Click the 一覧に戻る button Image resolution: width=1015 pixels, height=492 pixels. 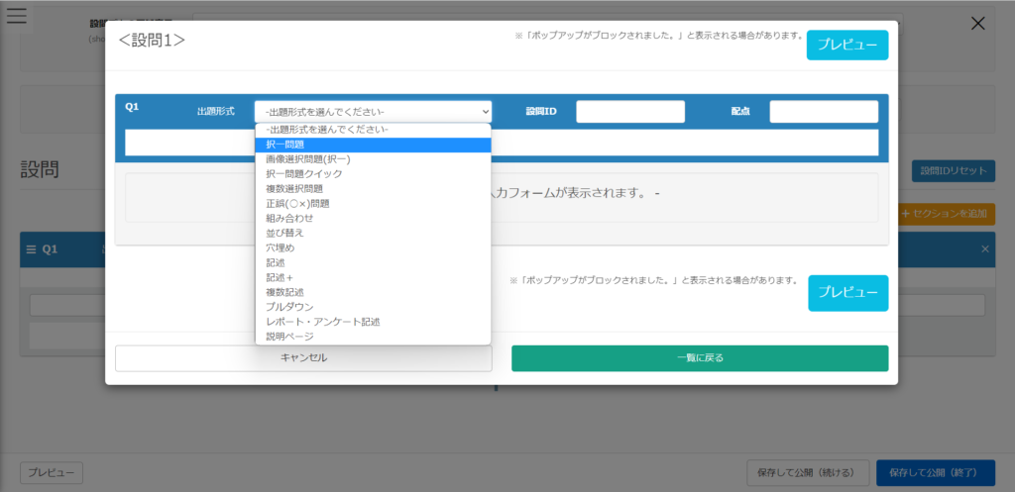700,358
